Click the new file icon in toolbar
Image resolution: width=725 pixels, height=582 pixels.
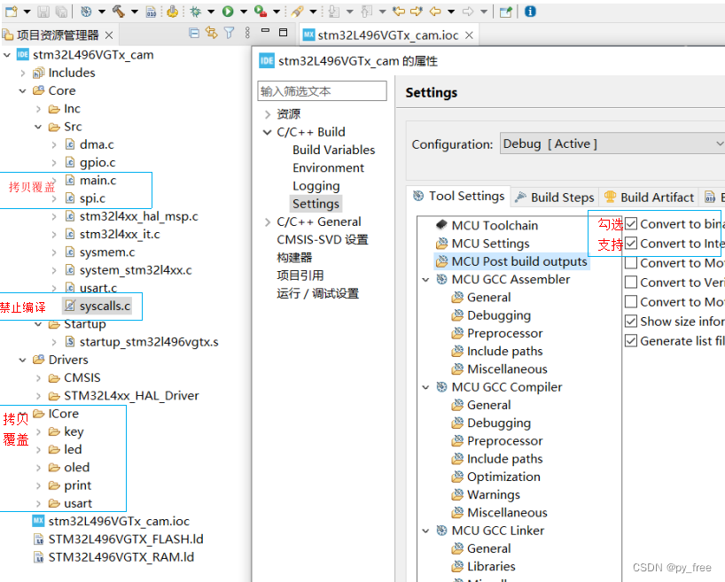10,12
